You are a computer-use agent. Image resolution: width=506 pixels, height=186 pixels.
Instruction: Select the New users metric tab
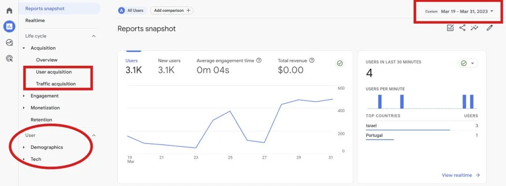point(169,66)
